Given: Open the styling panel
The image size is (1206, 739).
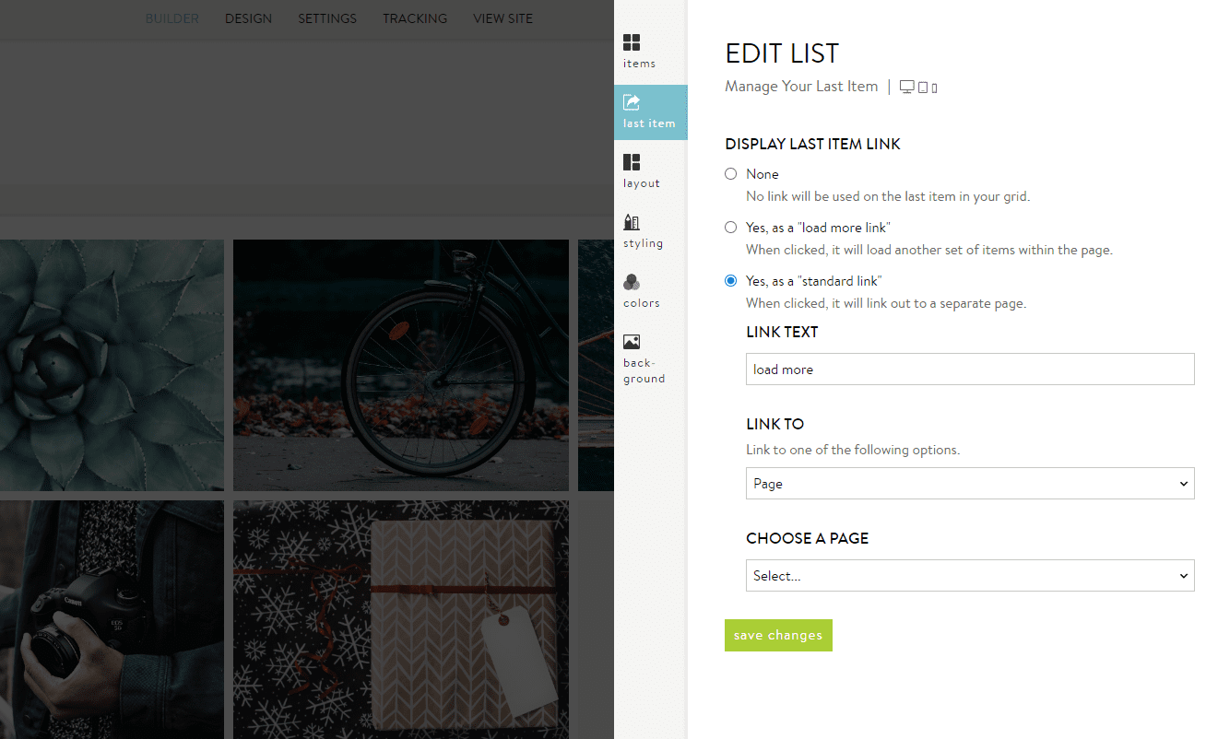Looking at the screenshot, I should click(x=642, y=231).
